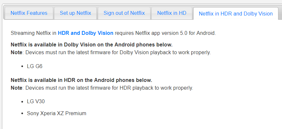Go to the Netflix in HD tab

[x=172, y=13]
